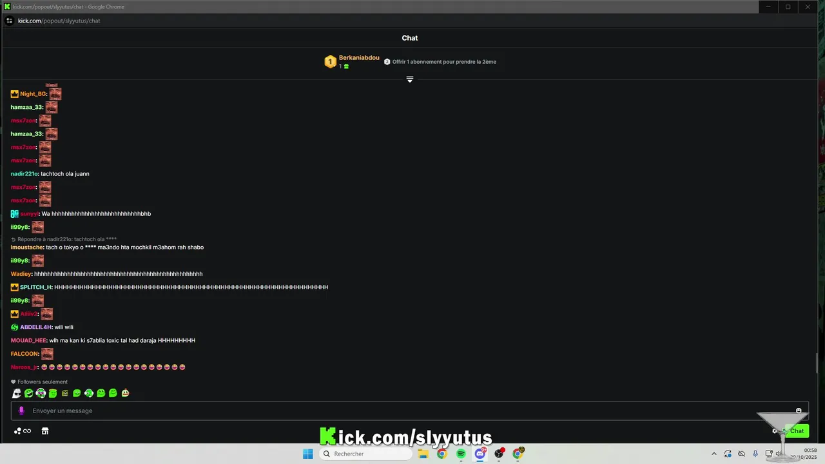
Task: Open Discord from taskbar
Action: 480,454
